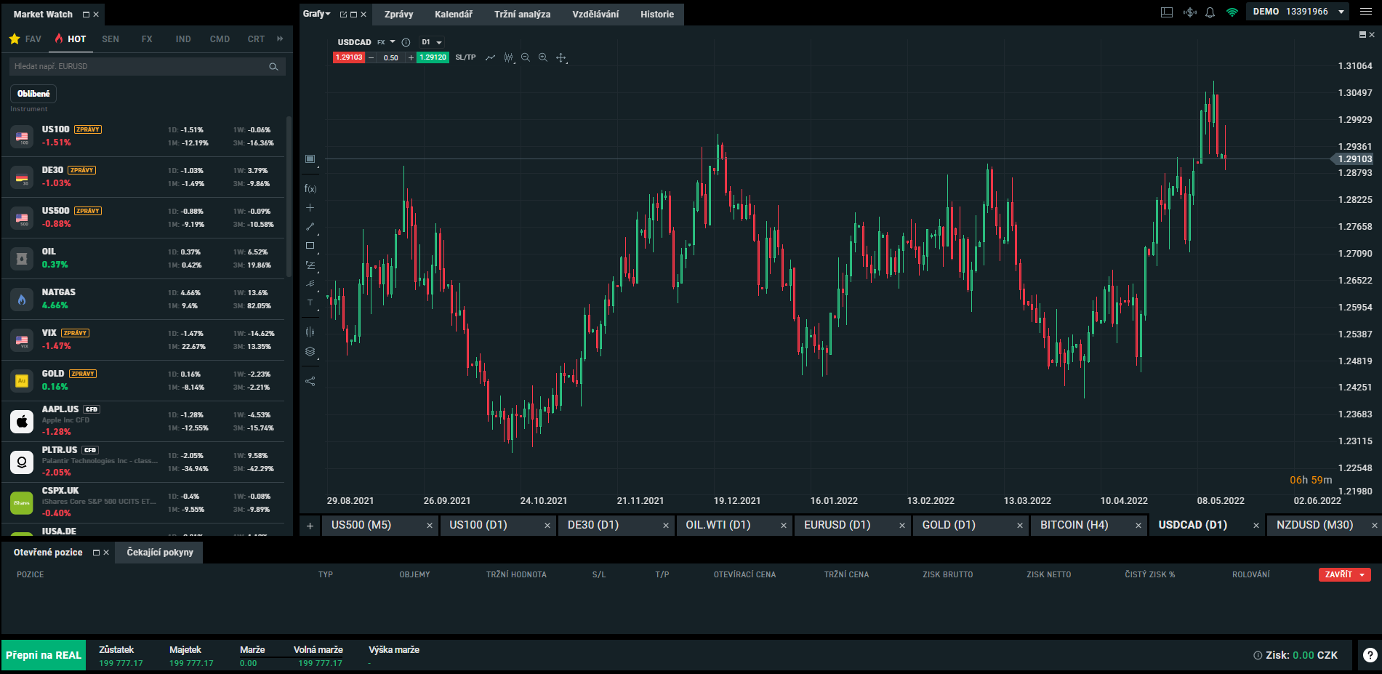Switch to FAV star watchlist
Viewport: 1382px width, 674px height.
point(25,39)
